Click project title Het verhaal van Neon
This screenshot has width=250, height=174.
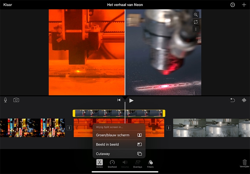(x=125, y=5)
